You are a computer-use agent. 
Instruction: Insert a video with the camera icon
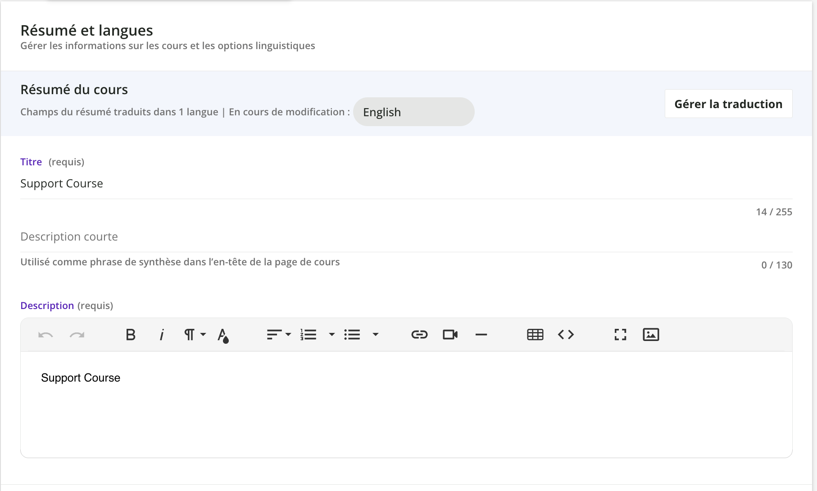click(450, 335)
